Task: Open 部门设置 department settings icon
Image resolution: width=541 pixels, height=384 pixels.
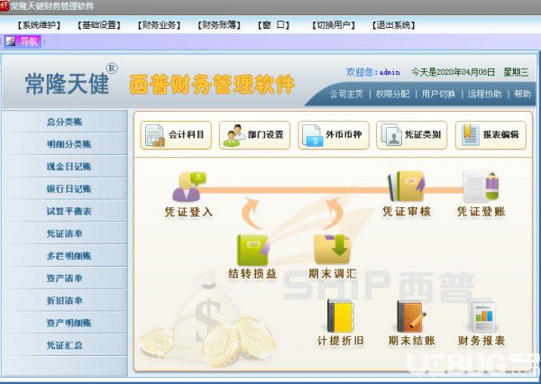Action: 254,135
